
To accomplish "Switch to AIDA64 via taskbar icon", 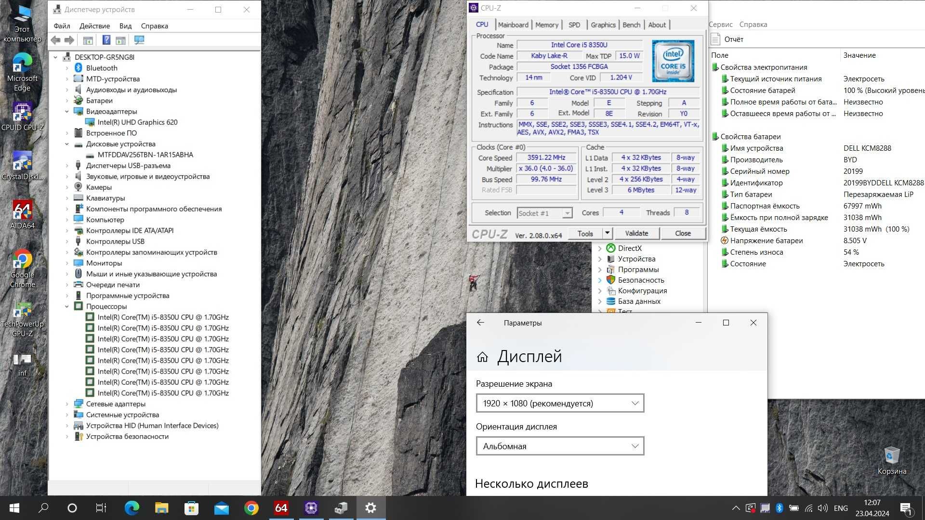I will tap(281, 508).
